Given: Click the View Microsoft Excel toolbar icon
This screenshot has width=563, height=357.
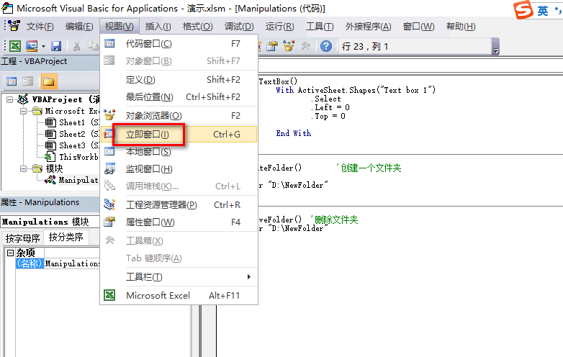Looking at the screenshot, I should click(x=15, y=46).
